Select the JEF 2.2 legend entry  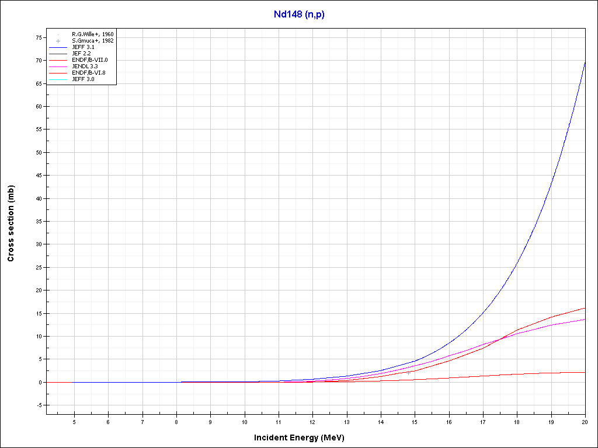click(81, 54)
